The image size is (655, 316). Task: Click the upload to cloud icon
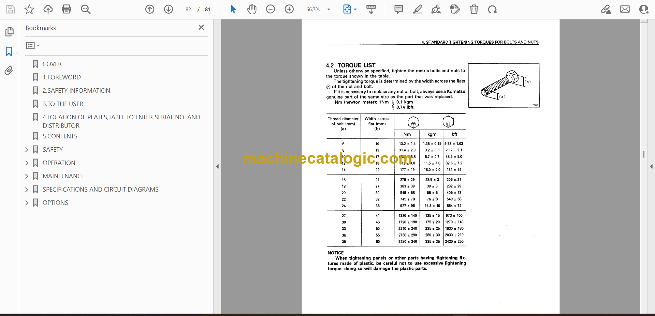(48, 9)
